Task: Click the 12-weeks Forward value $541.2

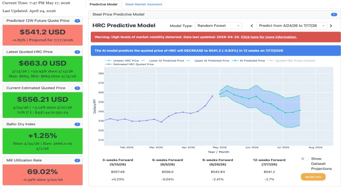Action: [x=269, y=172]
